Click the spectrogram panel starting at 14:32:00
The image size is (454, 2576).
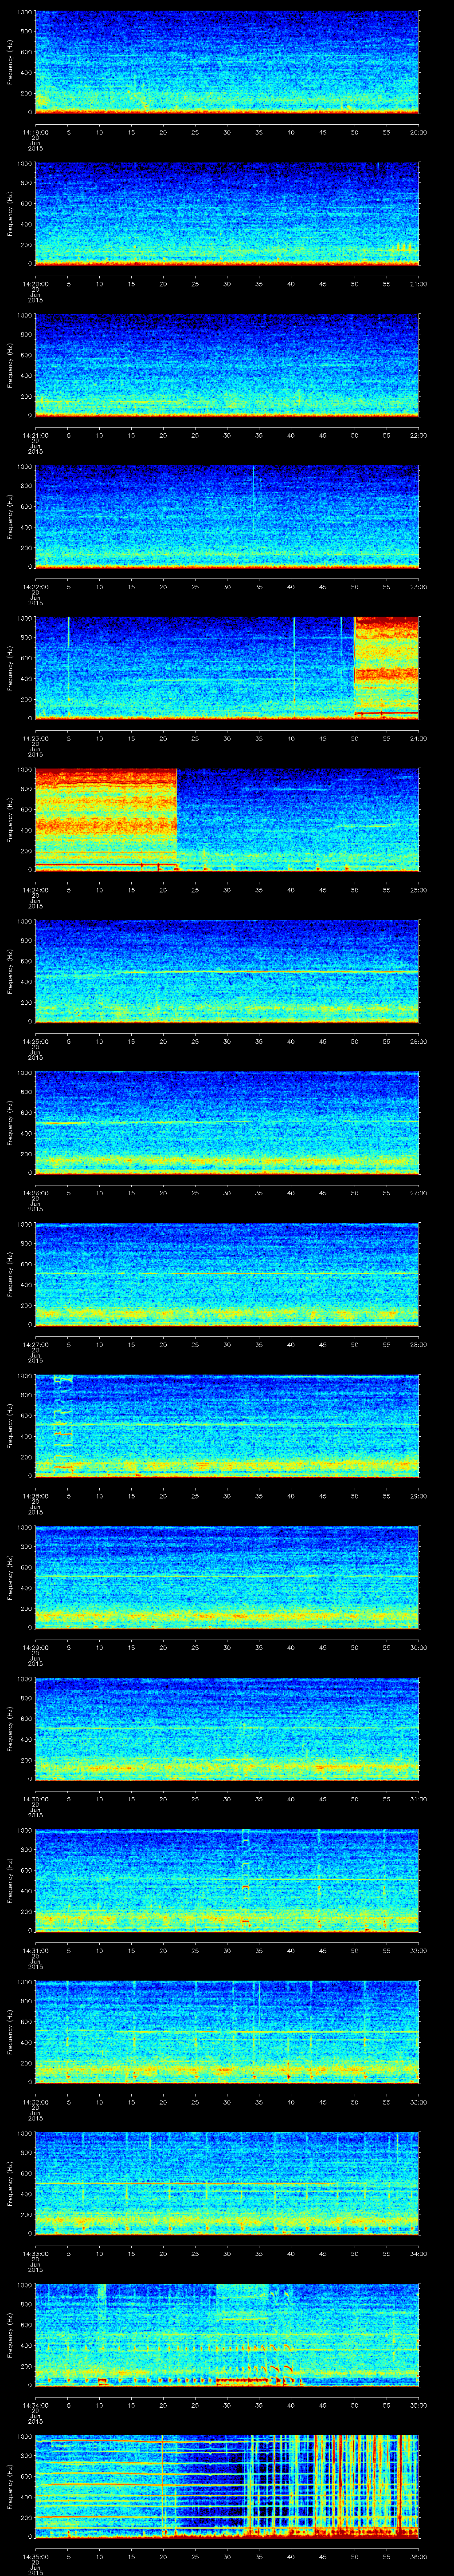coord(227,2032)
